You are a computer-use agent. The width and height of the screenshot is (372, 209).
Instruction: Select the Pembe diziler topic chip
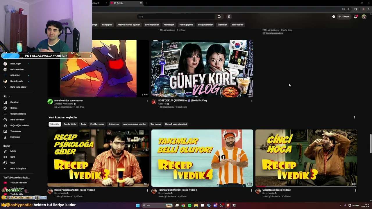[x=70, y=124]
